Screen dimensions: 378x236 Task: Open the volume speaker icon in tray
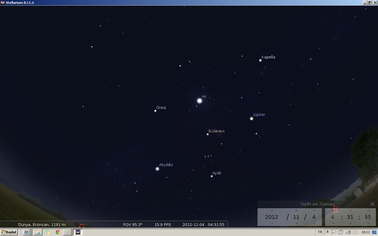[355, 232]
